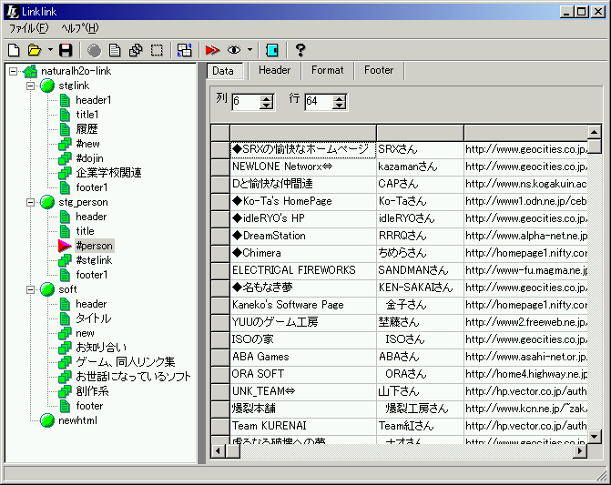This screenshot has width=611, height=485.
Task: Switch to the Format tab
Action: click(327, 70)
